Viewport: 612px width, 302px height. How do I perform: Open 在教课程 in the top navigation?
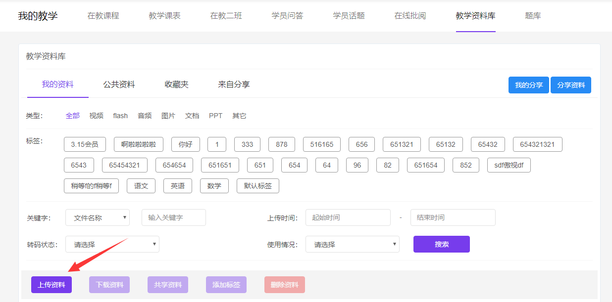coord(103,16)
